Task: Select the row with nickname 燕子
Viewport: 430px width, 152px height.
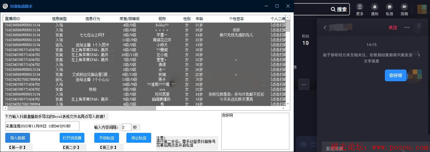Action: (144, 79)
